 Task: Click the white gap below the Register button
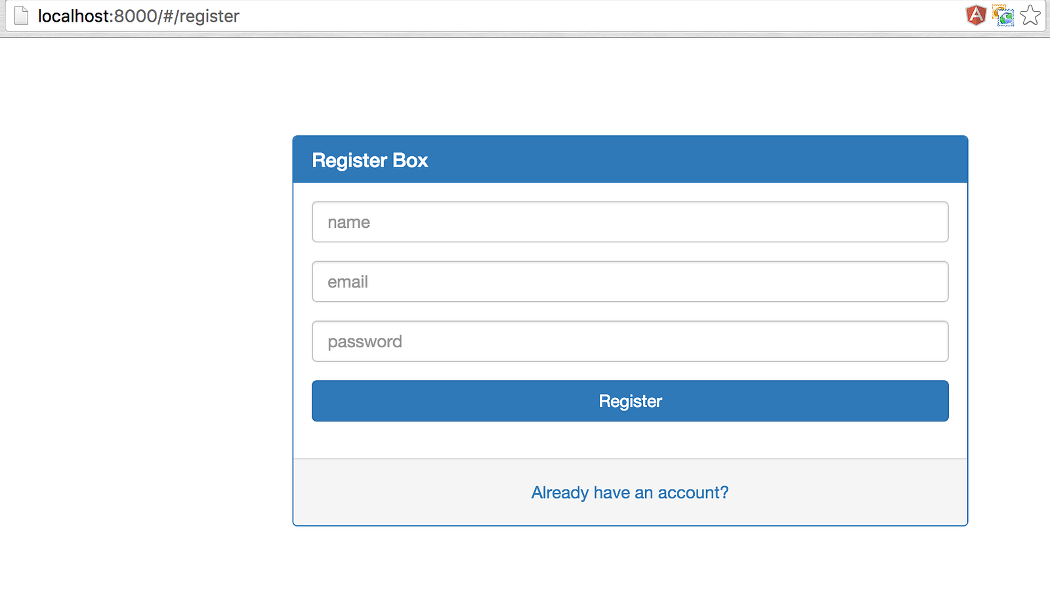coord(630,440)
